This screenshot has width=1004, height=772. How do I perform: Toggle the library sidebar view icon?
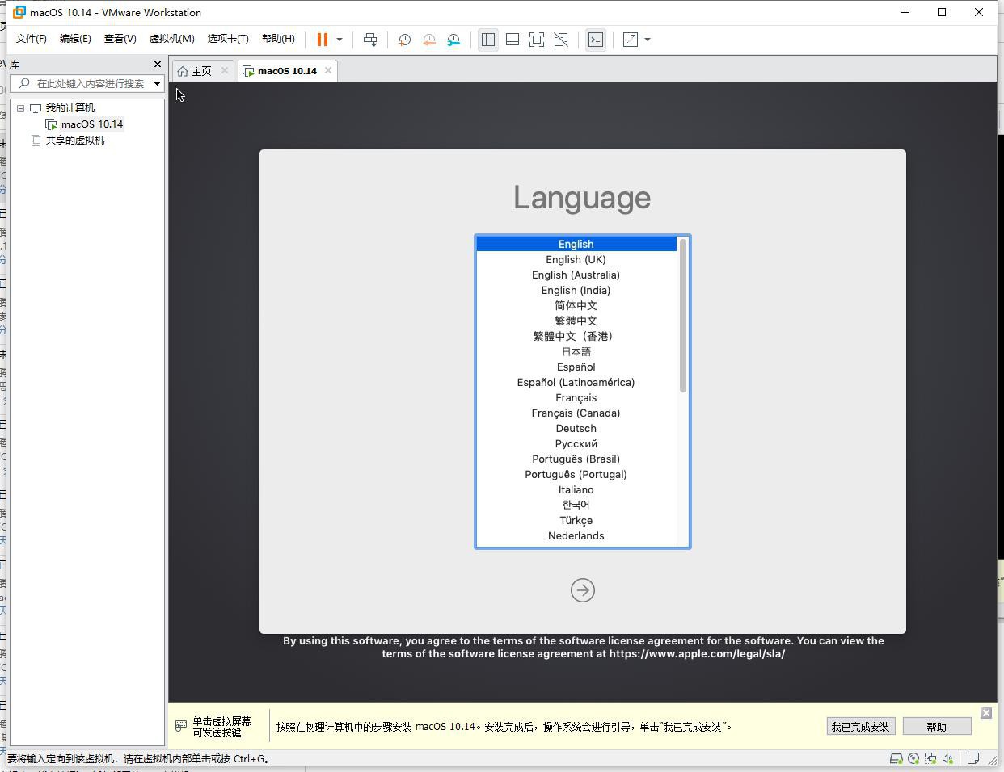(488, 40)
